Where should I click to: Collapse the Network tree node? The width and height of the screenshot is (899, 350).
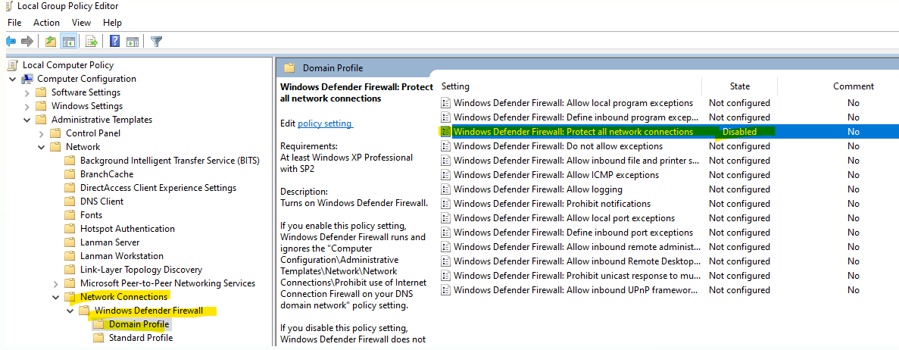pyautogui.click(x=42, y=147)
